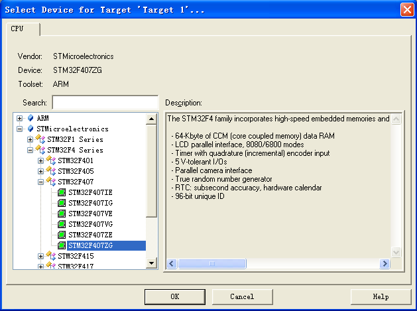Select the STM32F405 tree entry
This screenshot has width=417, height=311.
click(x=76, y=171)
